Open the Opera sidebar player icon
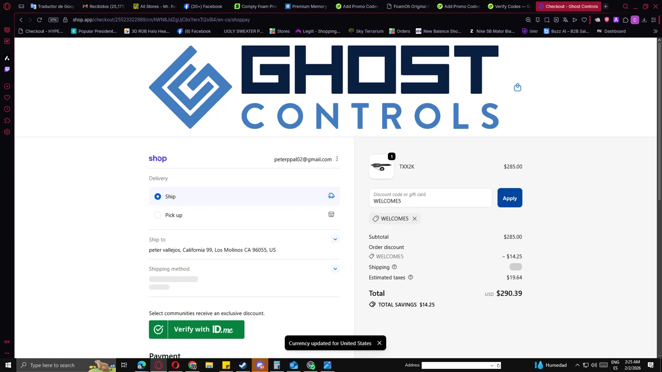662x372 pixels. (x=7, y=86)
